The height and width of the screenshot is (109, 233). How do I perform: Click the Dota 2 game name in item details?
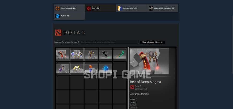click(x=138, y=86)
